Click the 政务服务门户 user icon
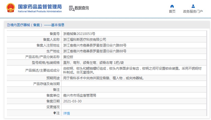 (x=193, y=6)
